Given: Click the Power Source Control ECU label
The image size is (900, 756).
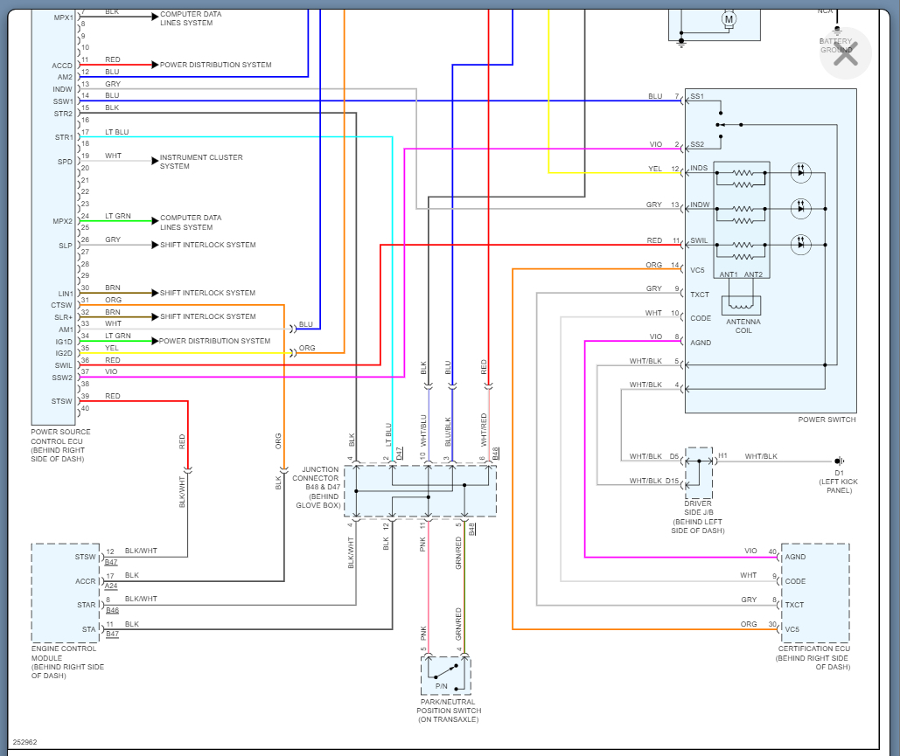Looking at the screenshot, I should pyautogui.click(x=60, y=445).
